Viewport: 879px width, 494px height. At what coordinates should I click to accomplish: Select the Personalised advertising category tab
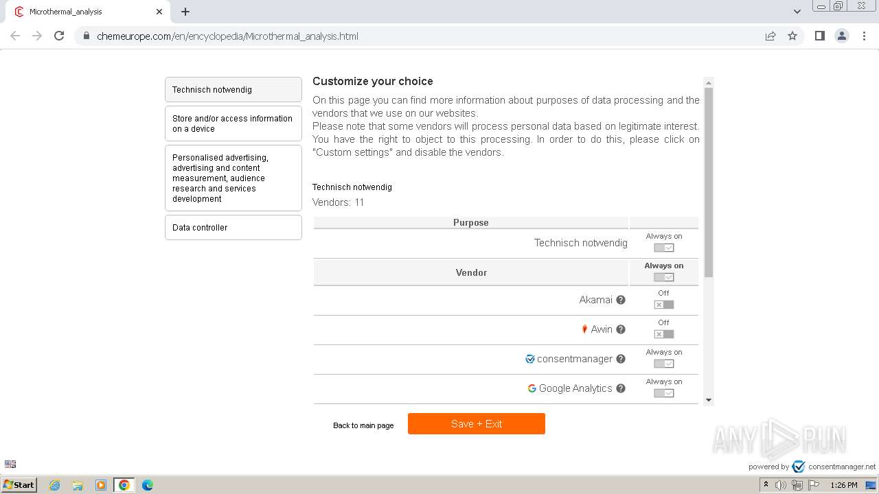point(233,178)
